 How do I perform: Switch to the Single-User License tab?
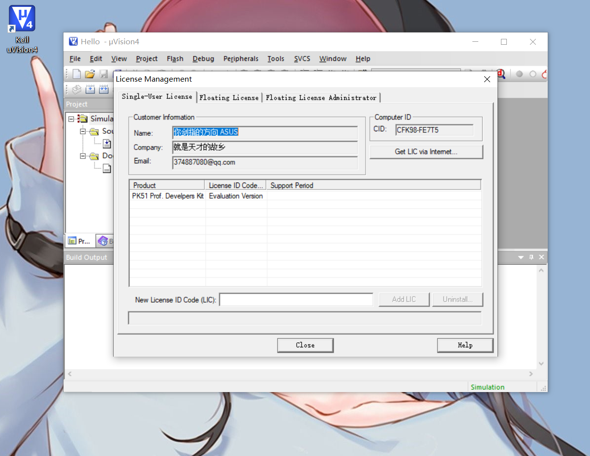click(x=157, y=97)
